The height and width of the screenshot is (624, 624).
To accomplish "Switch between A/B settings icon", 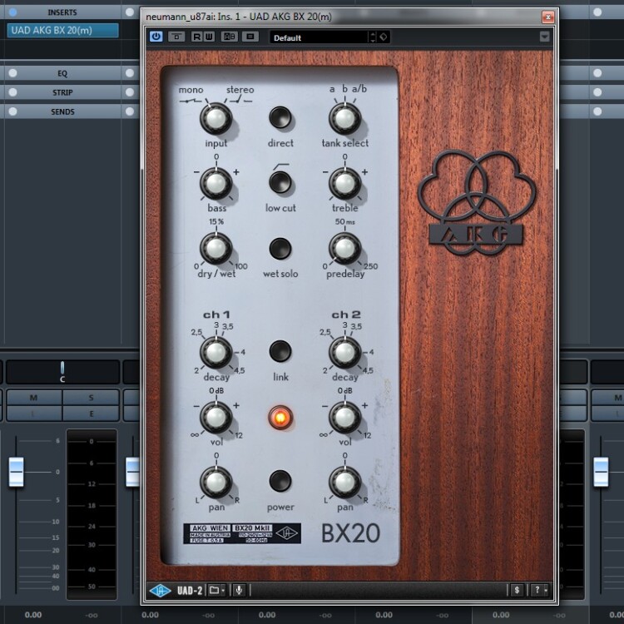I will [230, 37].
